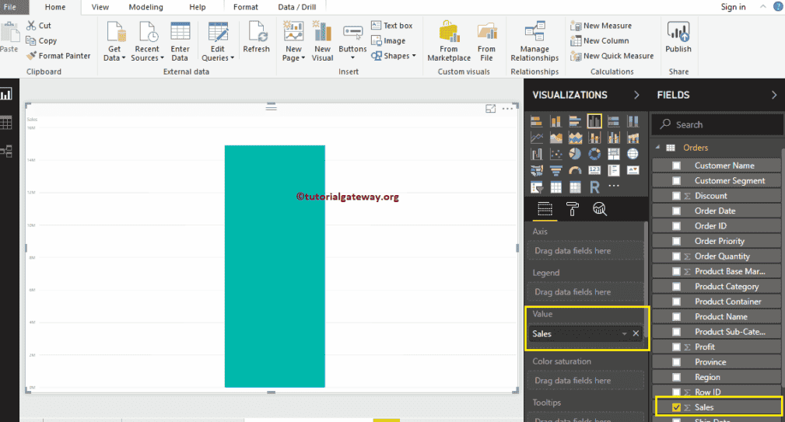The image size is (785, 422).
Task: Select the stacked area chart visualization
Action: (575, 138)
